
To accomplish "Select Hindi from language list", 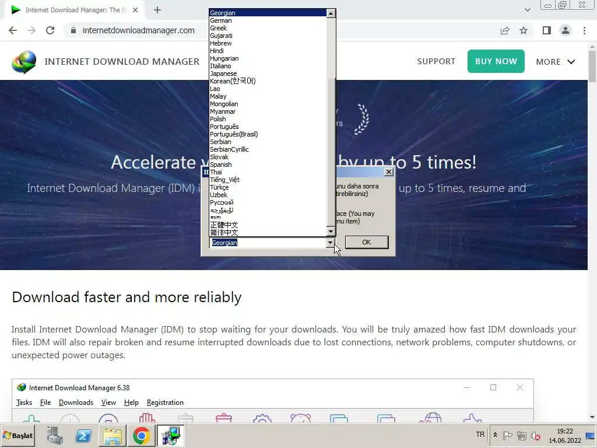I will (268, 51).
